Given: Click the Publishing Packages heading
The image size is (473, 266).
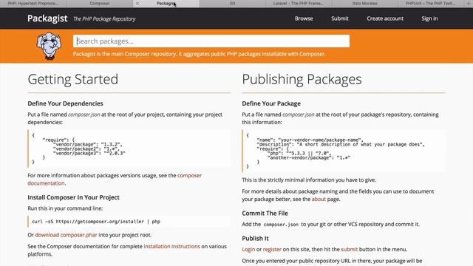Looking at the screenshot, I should 302,79.
